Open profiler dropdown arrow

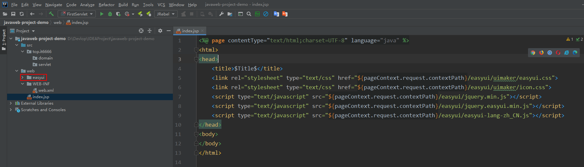click(x=133, y=14)
